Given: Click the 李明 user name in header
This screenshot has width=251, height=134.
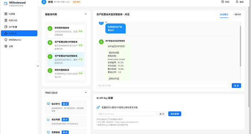Looking at the screenshot, I should point(50,2).
